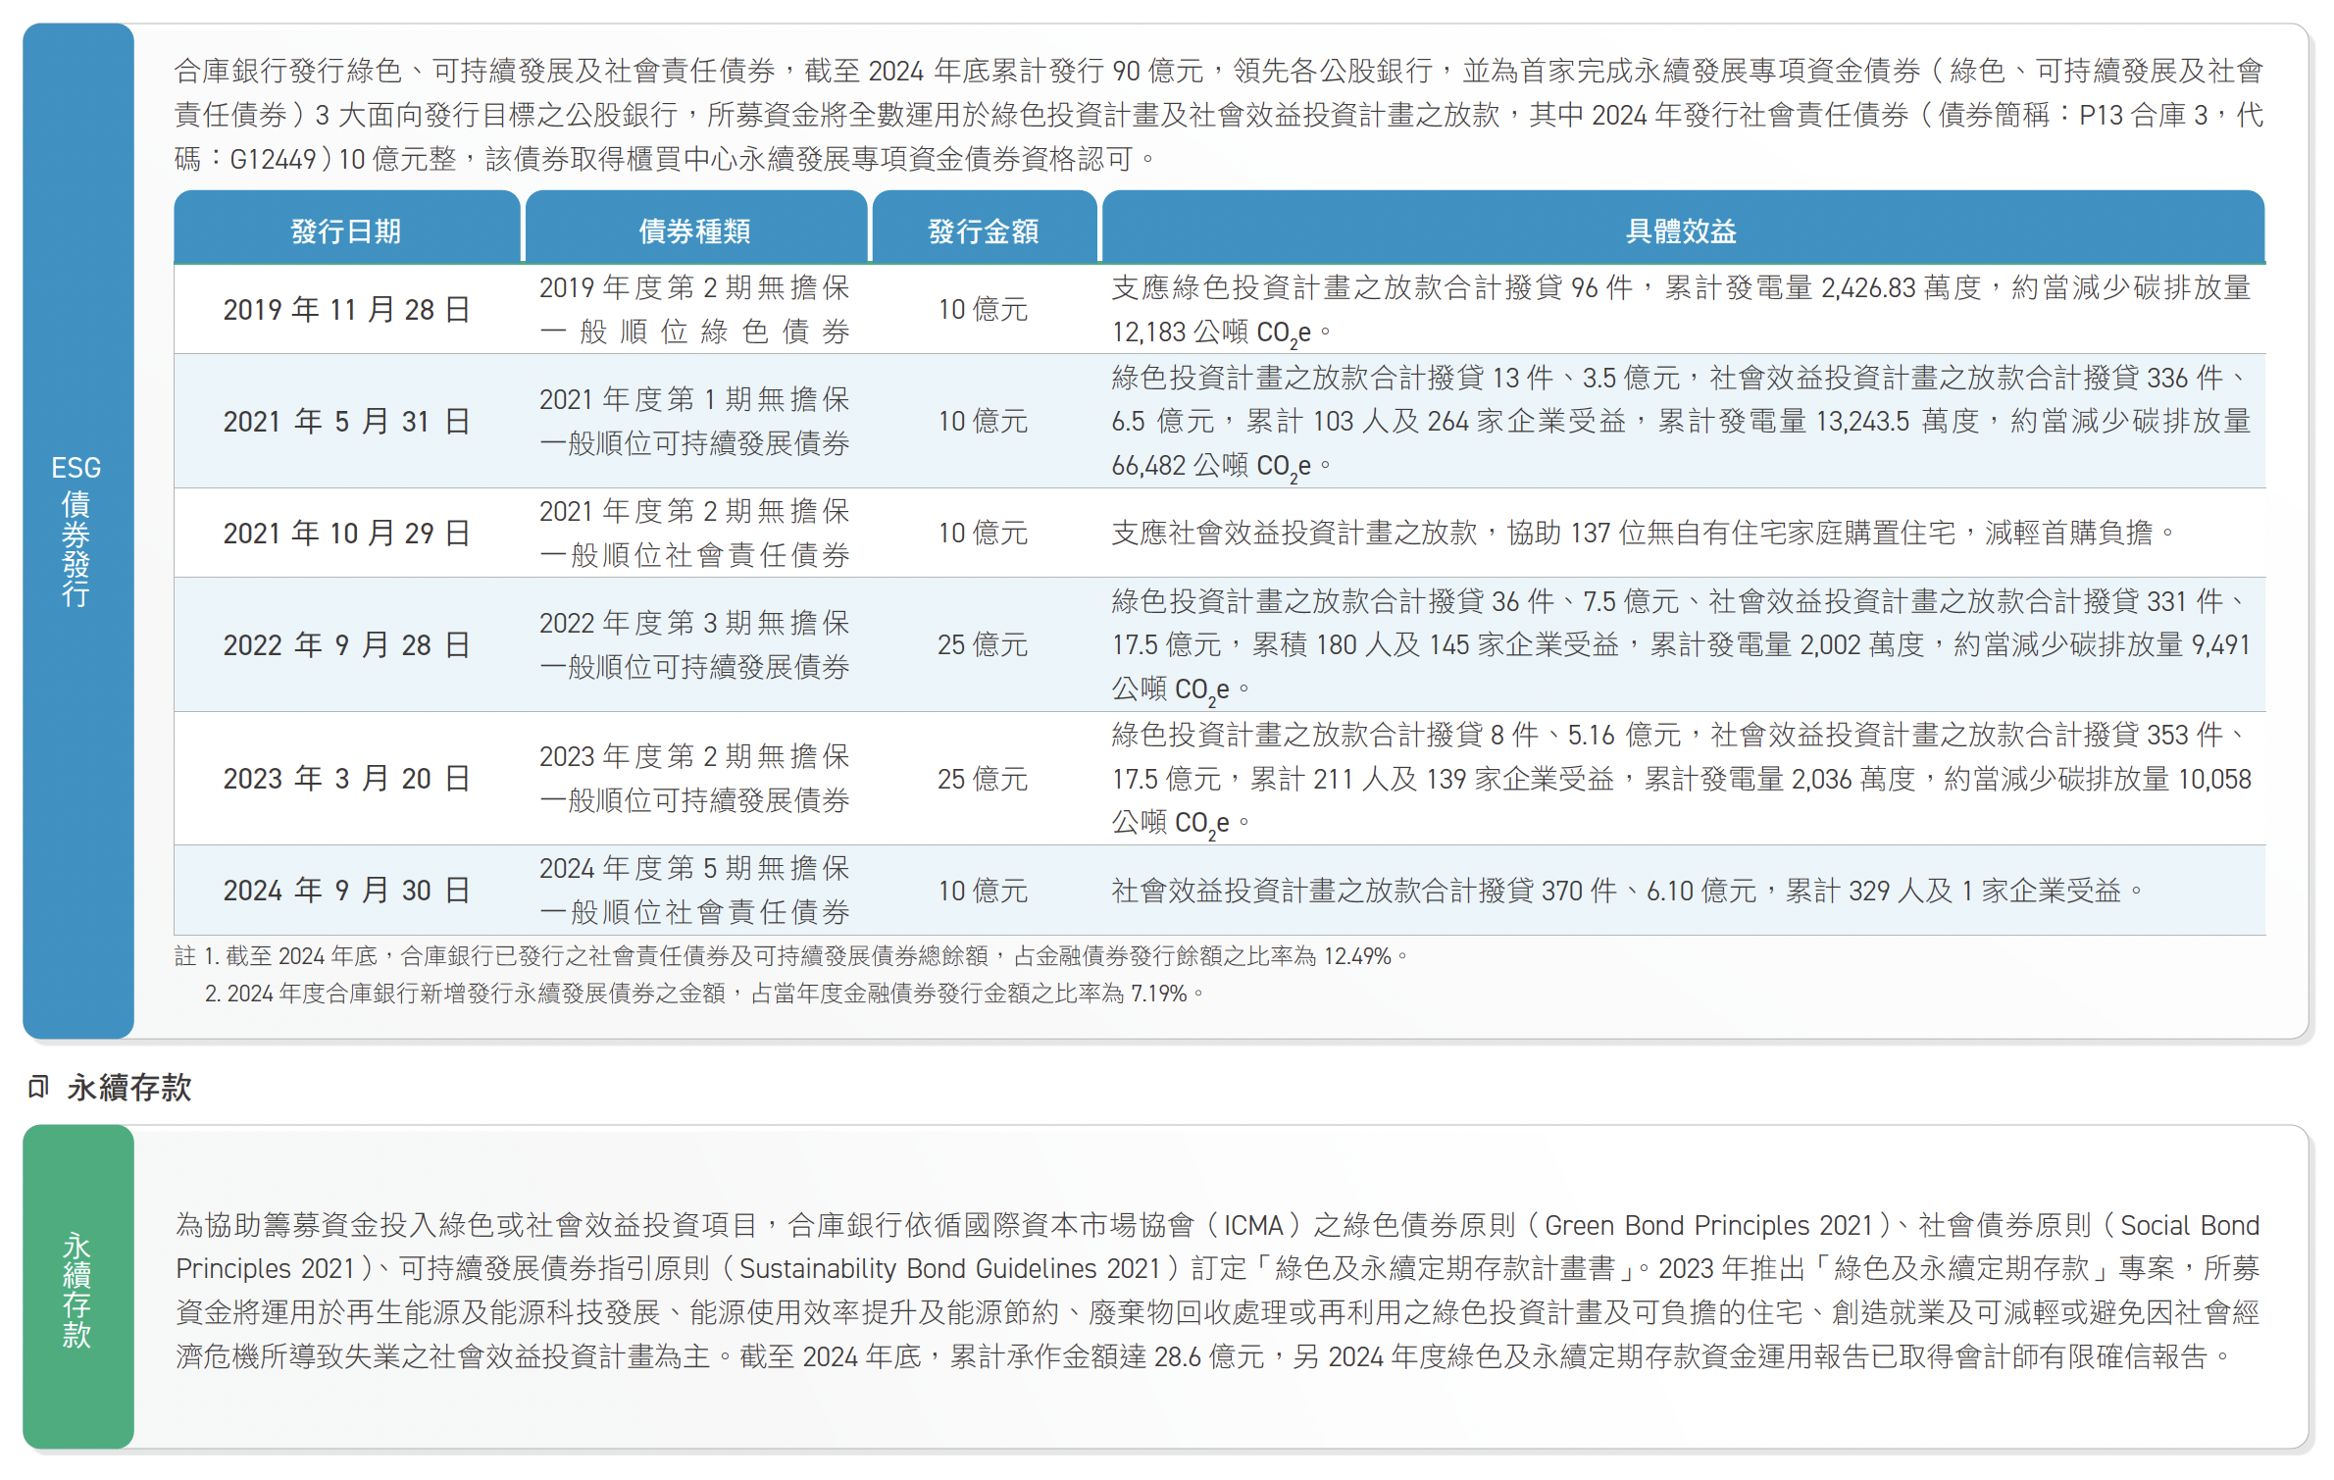Click the 10 億元 amount in the 2024 row
The image size is (2334, 1480).
coord(983,891)
